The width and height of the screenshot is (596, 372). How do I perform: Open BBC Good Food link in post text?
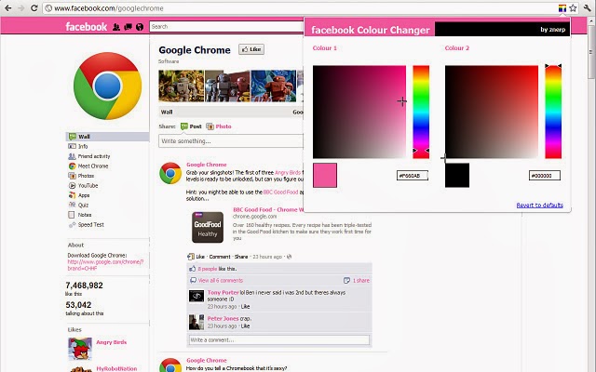click(280, 193)
